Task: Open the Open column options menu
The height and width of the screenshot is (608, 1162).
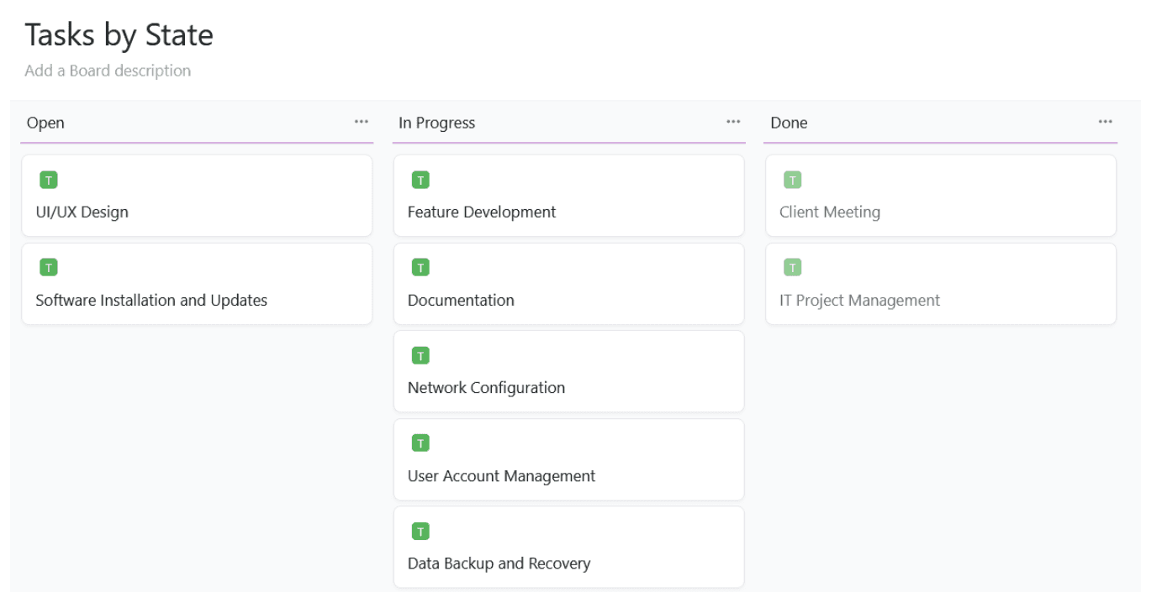Action: click(361, 122)
